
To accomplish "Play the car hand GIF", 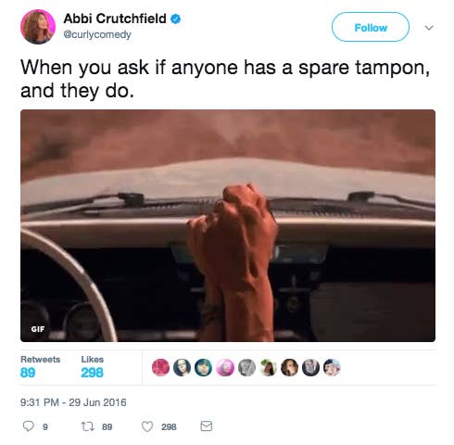I will [228, 225].
